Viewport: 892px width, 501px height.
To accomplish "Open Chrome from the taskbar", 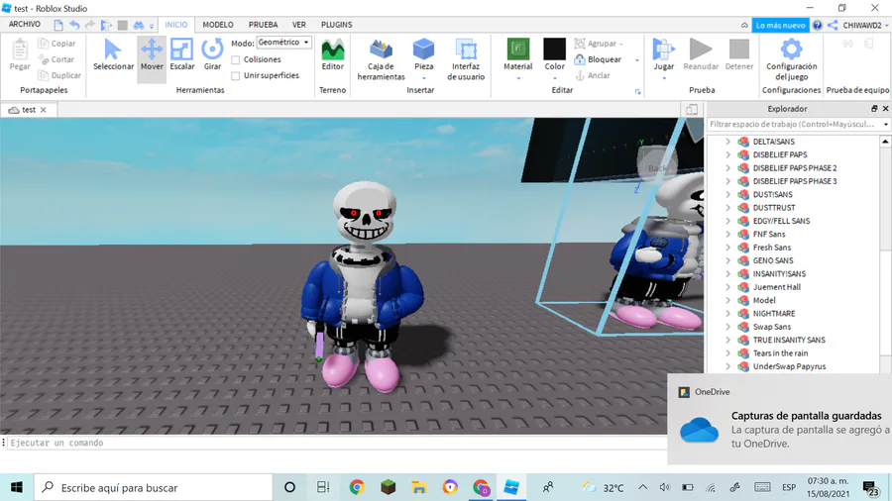I will (x=357, y=487).
